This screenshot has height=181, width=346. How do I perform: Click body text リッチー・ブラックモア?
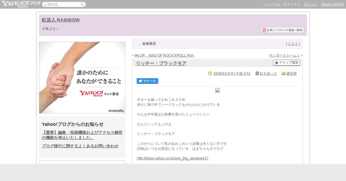156,134
